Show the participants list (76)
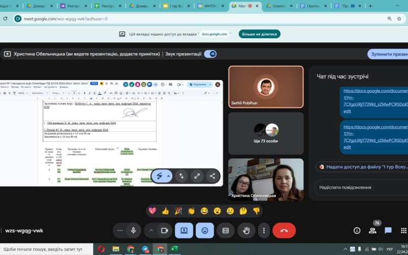Viewport: 408px width, 255px height. tap(373, 231)
